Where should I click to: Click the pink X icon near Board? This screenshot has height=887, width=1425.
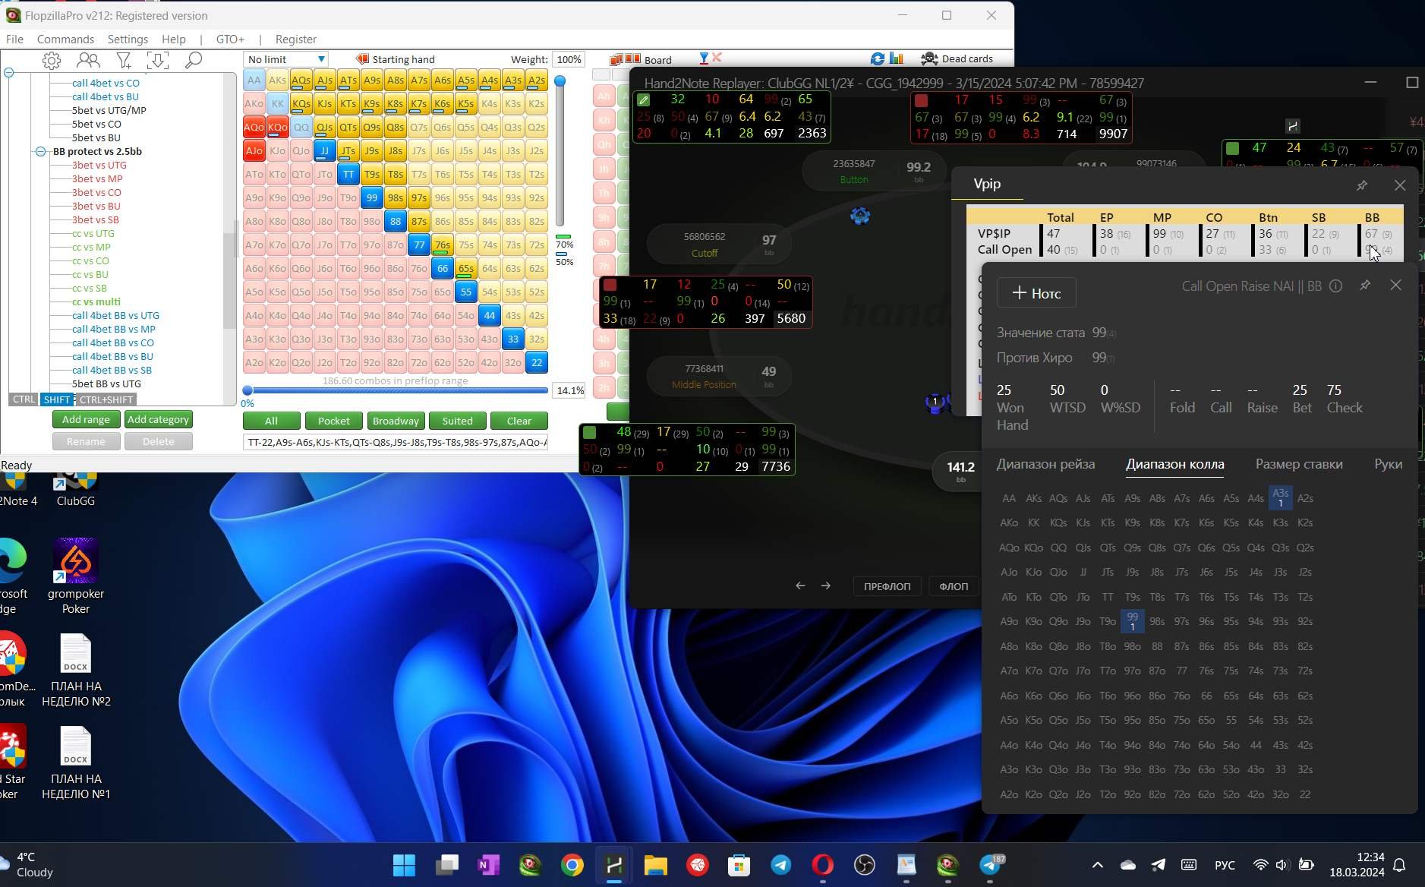point(717,58)
